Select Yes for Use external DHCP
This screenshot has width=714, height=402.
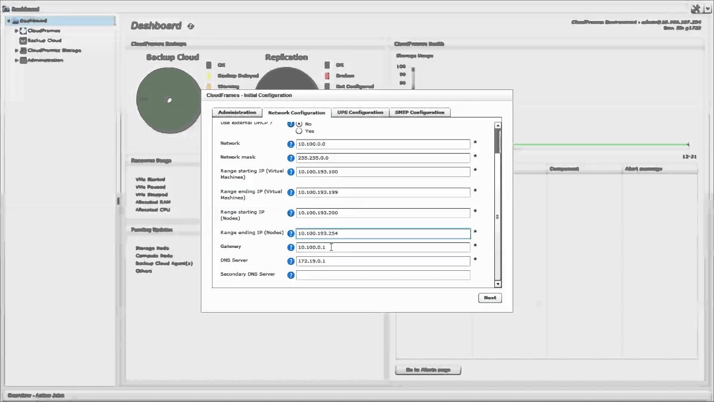(x=299, y=131)
